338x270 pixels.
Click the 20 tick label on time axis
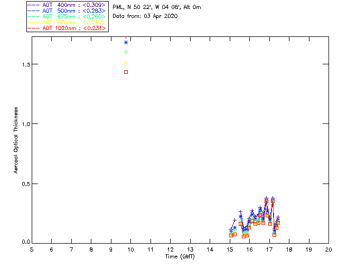point(328,249)
